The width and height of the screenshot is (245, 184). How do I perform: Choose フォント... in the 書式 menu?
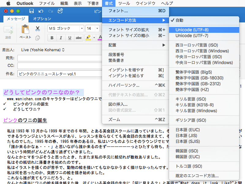(135, 11)
